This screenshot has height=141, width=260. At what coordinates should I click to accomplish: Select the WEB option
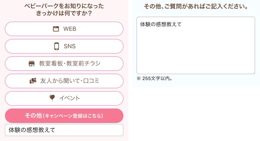click(x=64, y=29)
